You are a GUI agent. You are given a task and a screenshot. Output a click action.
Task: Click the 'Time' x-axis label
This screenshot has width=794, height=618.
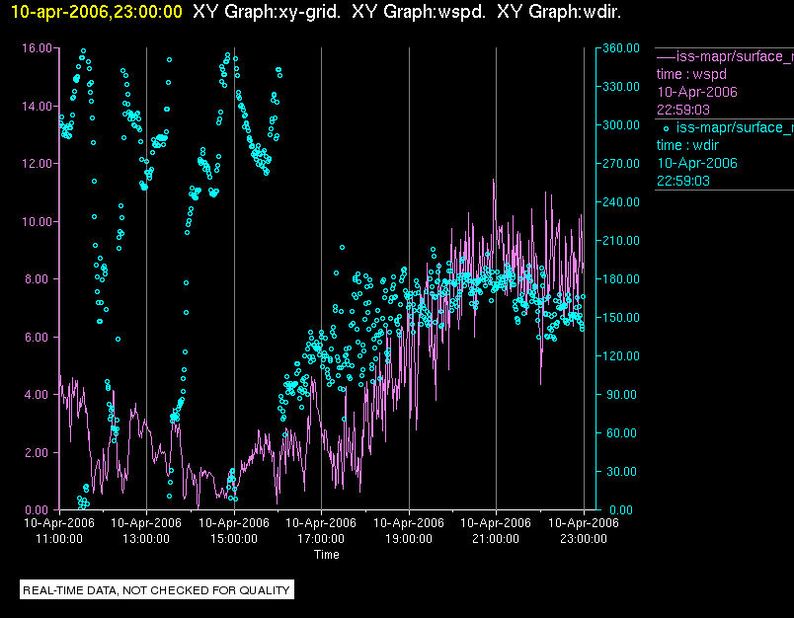pos(327,555)
